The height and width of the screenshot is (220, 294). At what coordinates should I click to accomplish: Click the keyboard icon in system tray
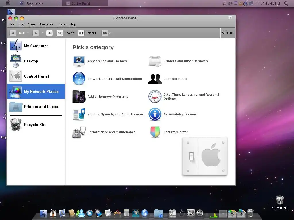tap(224, 3)
